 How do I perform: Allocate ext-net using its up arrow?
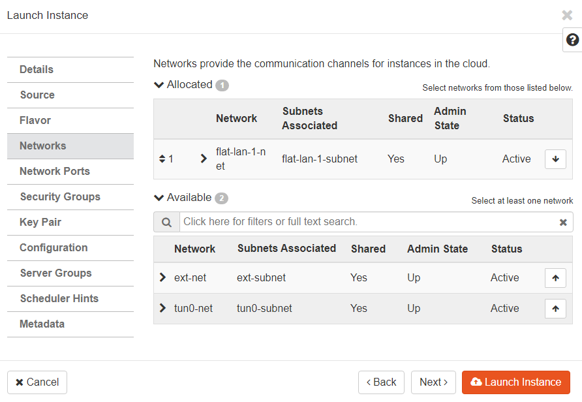coord(555,277)
